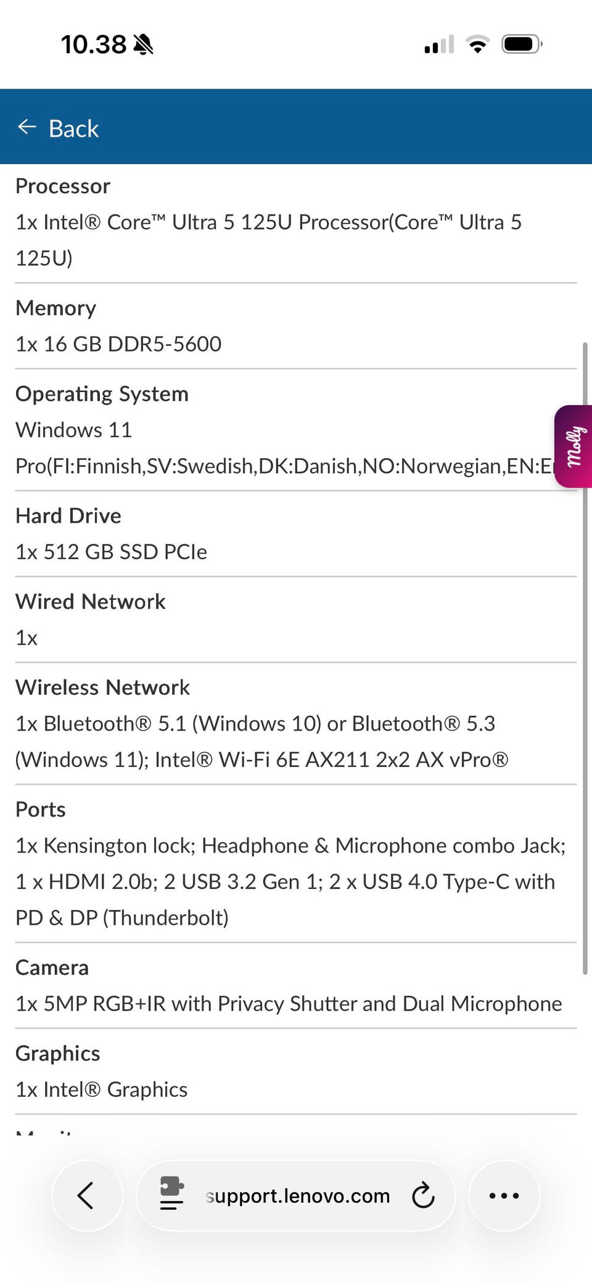Click the "Back" text label
The image size is (592, 1283).
[x=73, y=129]
